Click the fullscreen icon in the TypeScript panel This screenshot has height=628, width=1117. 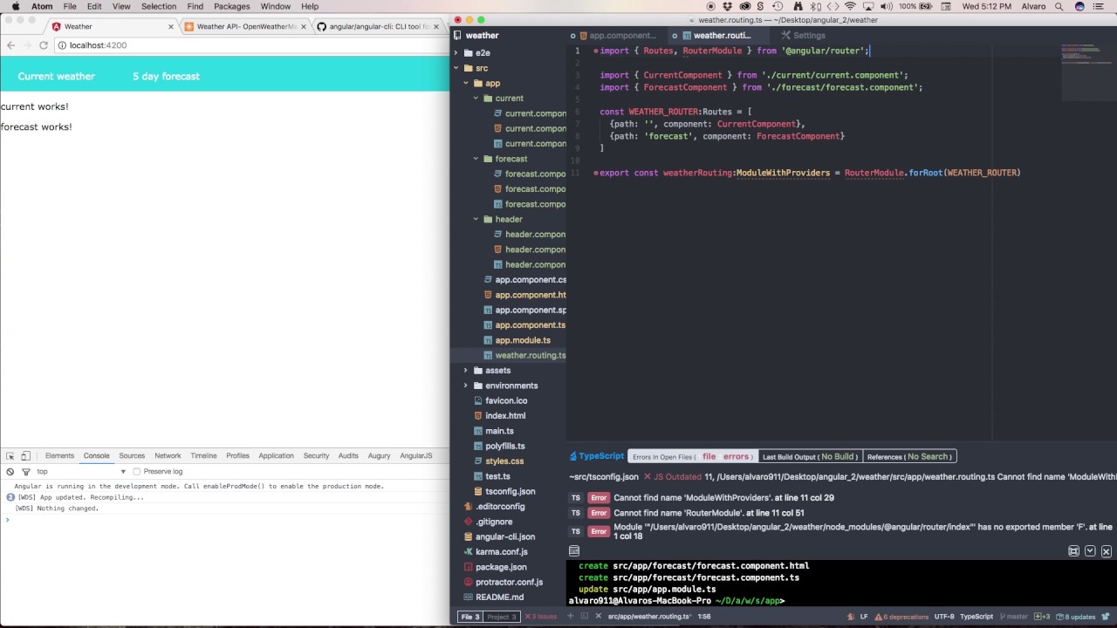pos(1074,551)
